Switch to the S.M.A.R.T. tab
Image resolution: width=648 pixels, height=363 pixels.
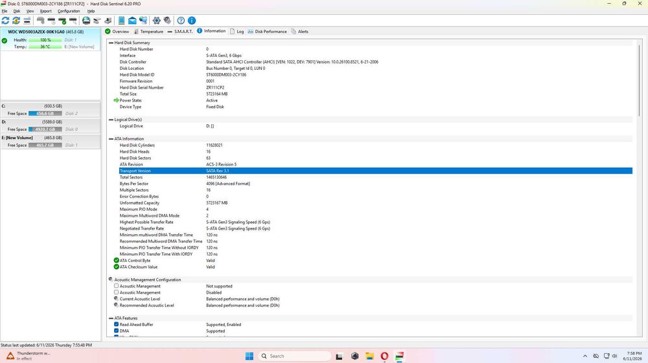(180, 31)
